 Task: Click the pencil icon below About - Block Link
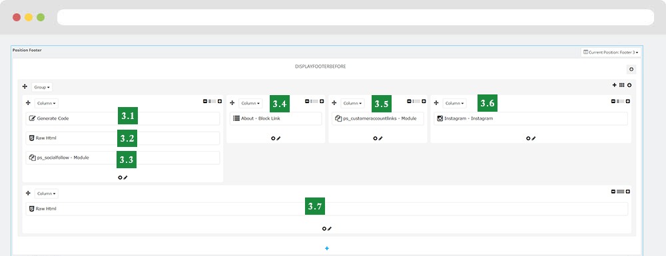(278, 138)
